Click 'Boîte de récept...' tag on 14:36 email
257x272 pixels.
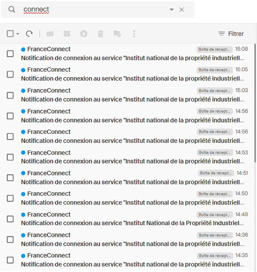(215, 235)
